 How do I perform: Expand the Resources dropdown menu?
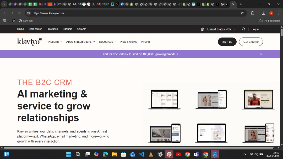coord(107,42)
